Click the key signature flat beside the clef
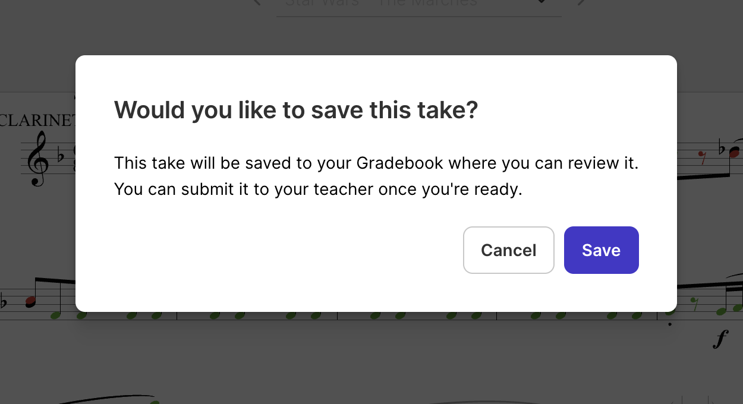This screenshot has width=743, height=404. click(61, 156)
